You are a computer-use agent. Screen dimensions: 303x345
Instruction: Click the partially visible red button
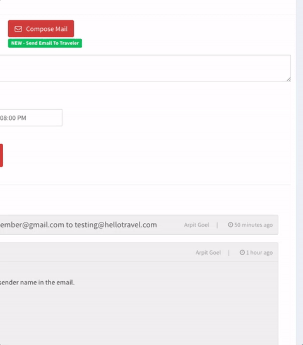(x=1, y=155)
